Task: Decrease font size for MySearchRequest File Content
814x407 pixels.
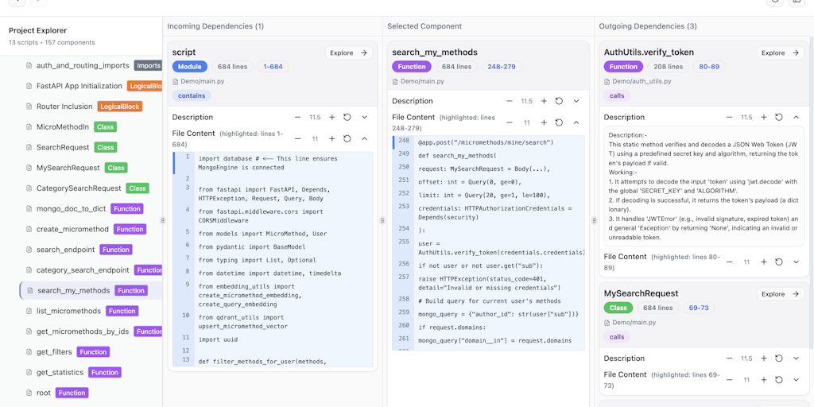Action: coord(729,380)
